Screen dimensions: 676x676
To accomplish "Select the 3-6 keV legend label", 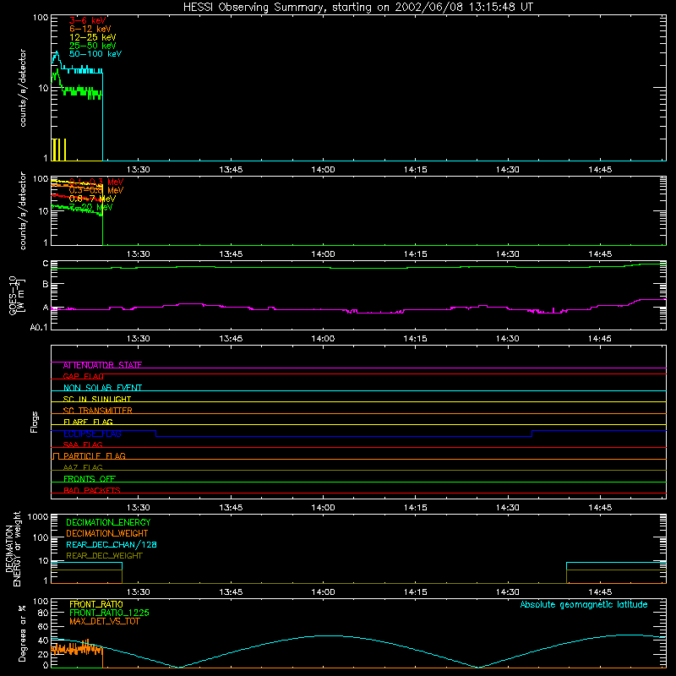I will click(x=88, y=20).
